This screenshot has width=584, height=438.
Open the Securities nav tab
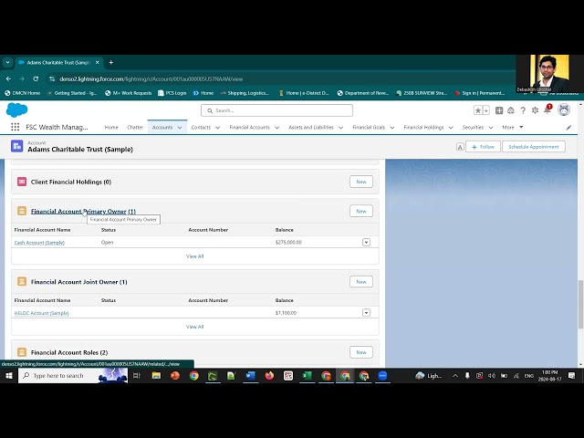(473, 128)
